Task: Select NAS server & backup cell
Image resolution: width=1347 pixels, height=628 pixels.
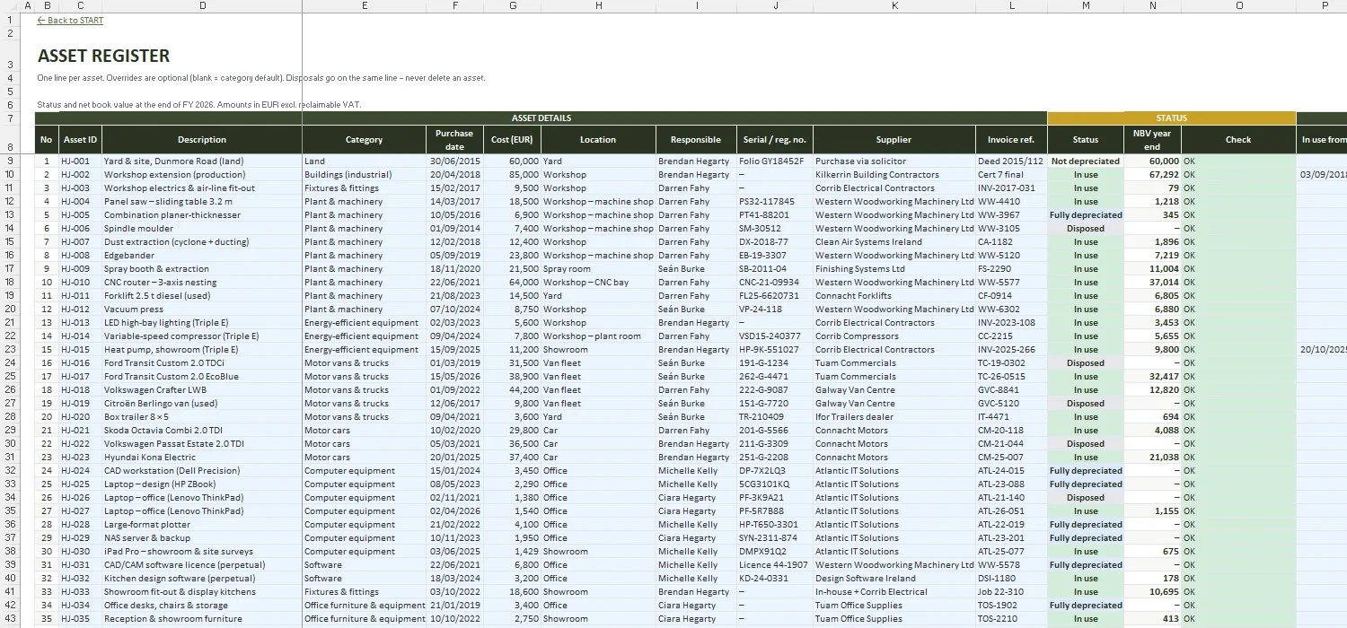Action: (202, 538)
